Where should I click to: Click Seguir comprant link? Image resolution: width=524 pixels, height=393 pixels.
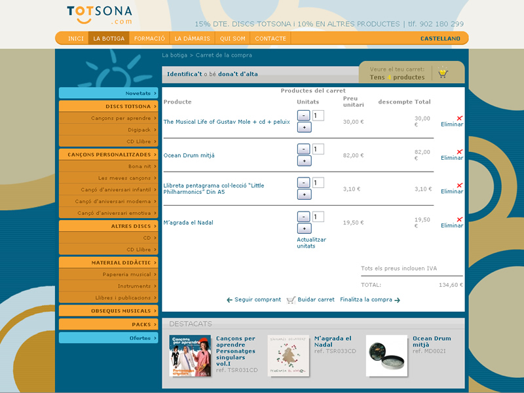(x=257, y=299)
